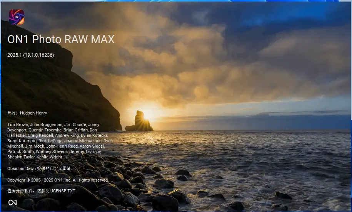
Task: Click the LICENSE.TXT open source notice
Action: point(41,191)
